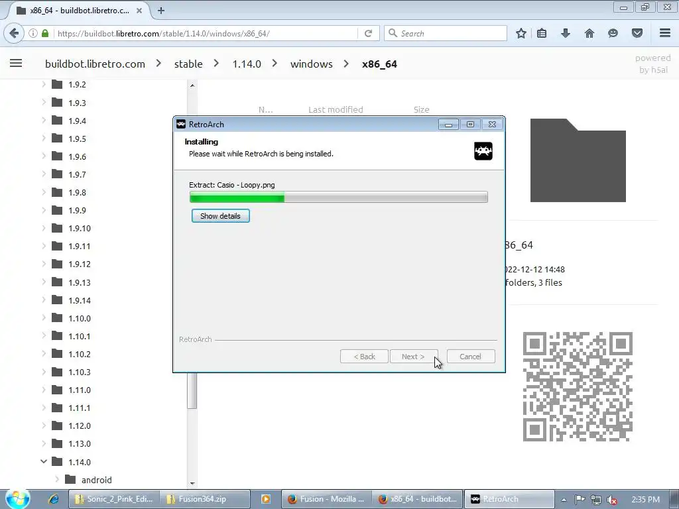Open Action Center flag tray icon
The width and height of the screenshot is (679, 509).
[x=580, y=500]
